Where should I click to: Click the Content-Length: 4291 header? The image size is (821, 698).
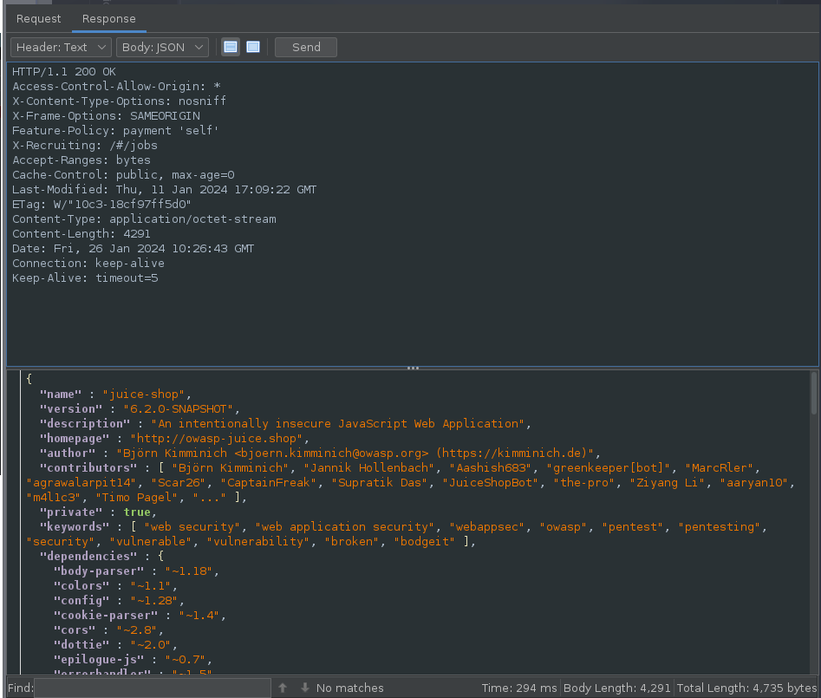81,233
